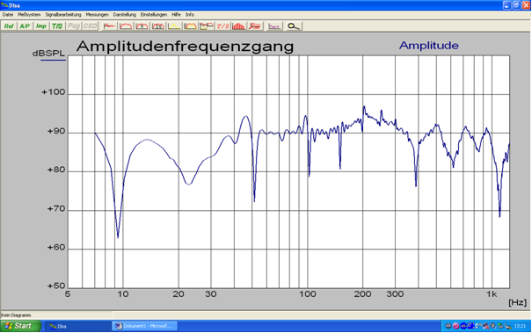Click the +100 y-axis label
Screen dimensions: 532x333
(x=54, y=92)
